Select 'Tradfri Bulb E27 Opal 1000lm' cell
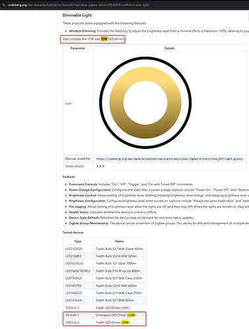 click(120, 264)
